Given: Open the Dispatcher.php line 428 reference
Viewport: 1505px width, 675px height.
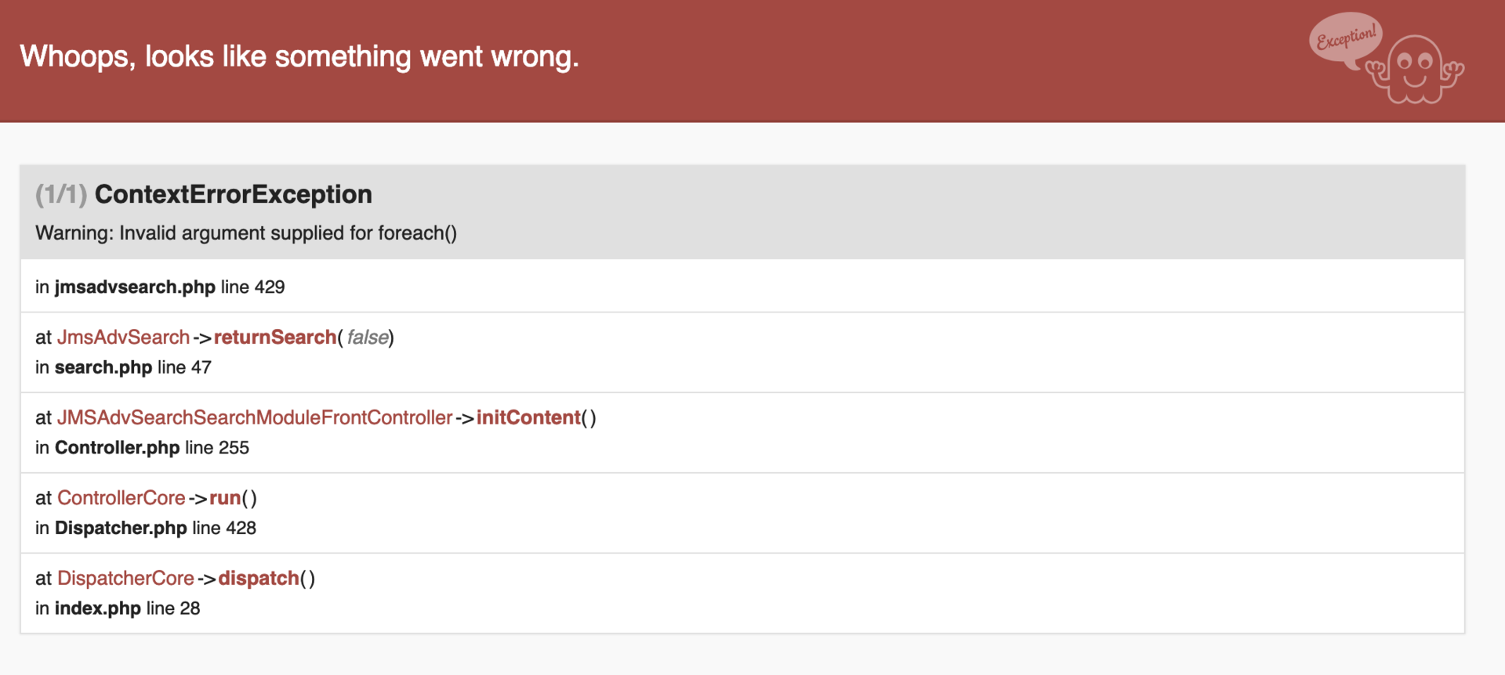Looking at the screenshot, I should (146, 529).
